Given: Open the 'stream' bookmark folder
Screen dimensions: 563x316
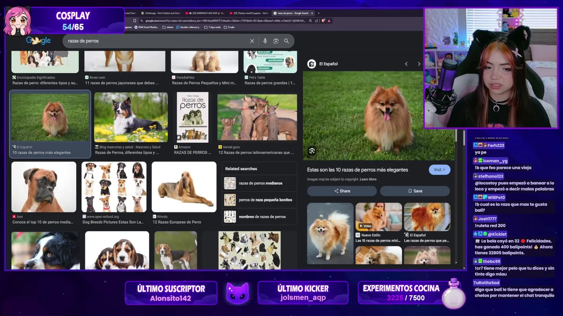Looking at the screenshot, I should pos(168,27).
